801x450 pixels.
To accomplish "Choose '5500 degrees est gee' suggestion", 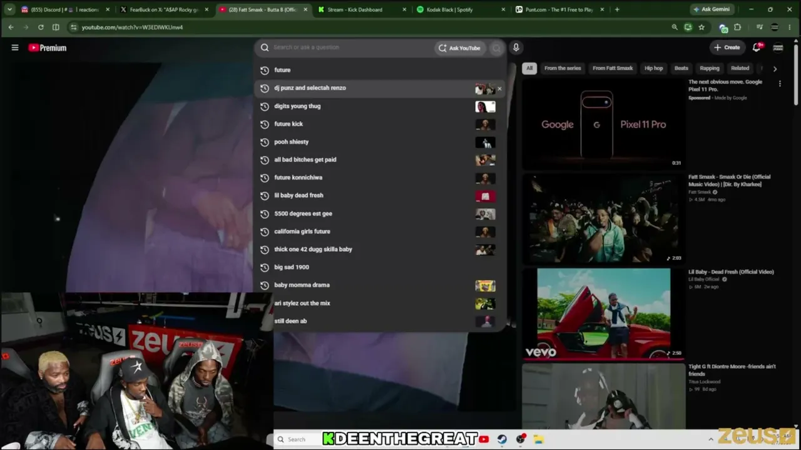I will [x=380, y=214].
